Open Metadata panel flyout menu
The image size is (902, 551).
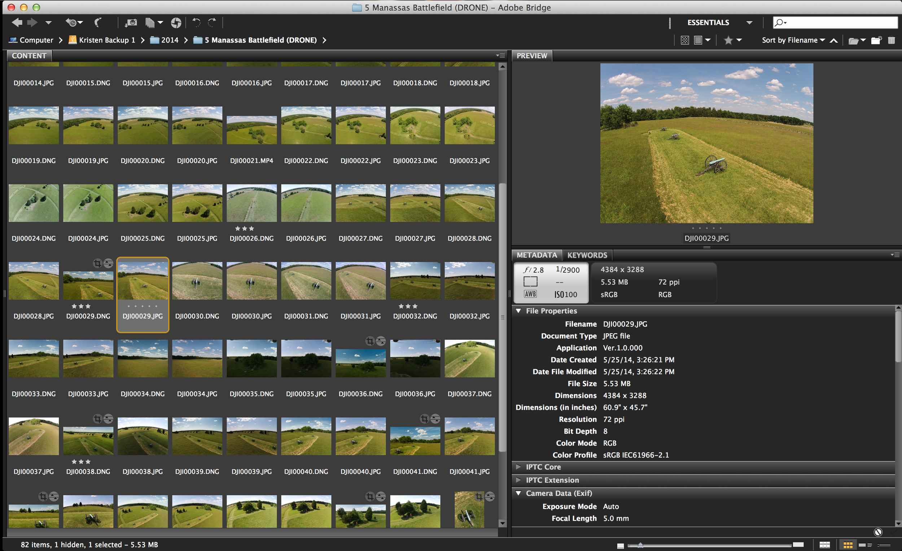click(895, 255)
